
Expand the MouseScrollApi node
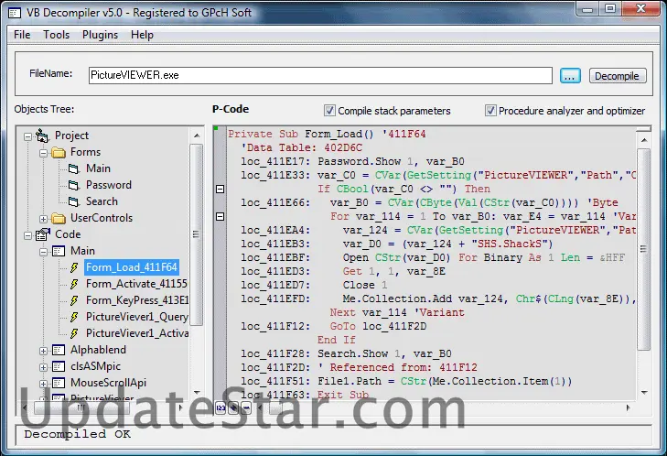[43, 384]
